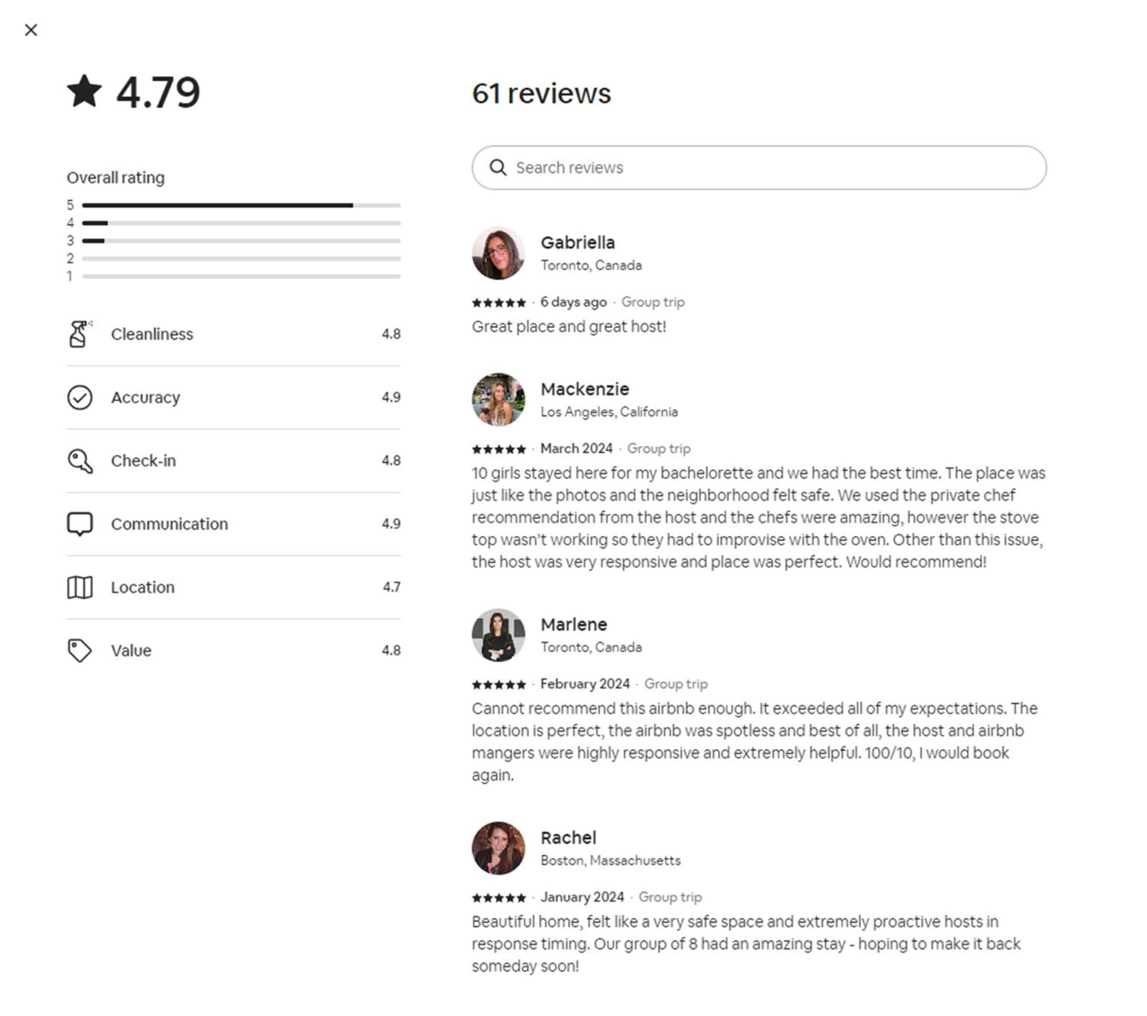Click the large star beside 4.79

84,92
